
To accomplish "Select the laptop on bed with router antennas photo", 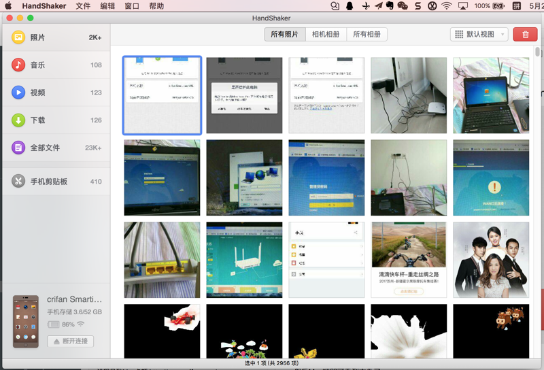I will [x=491, y=95].
